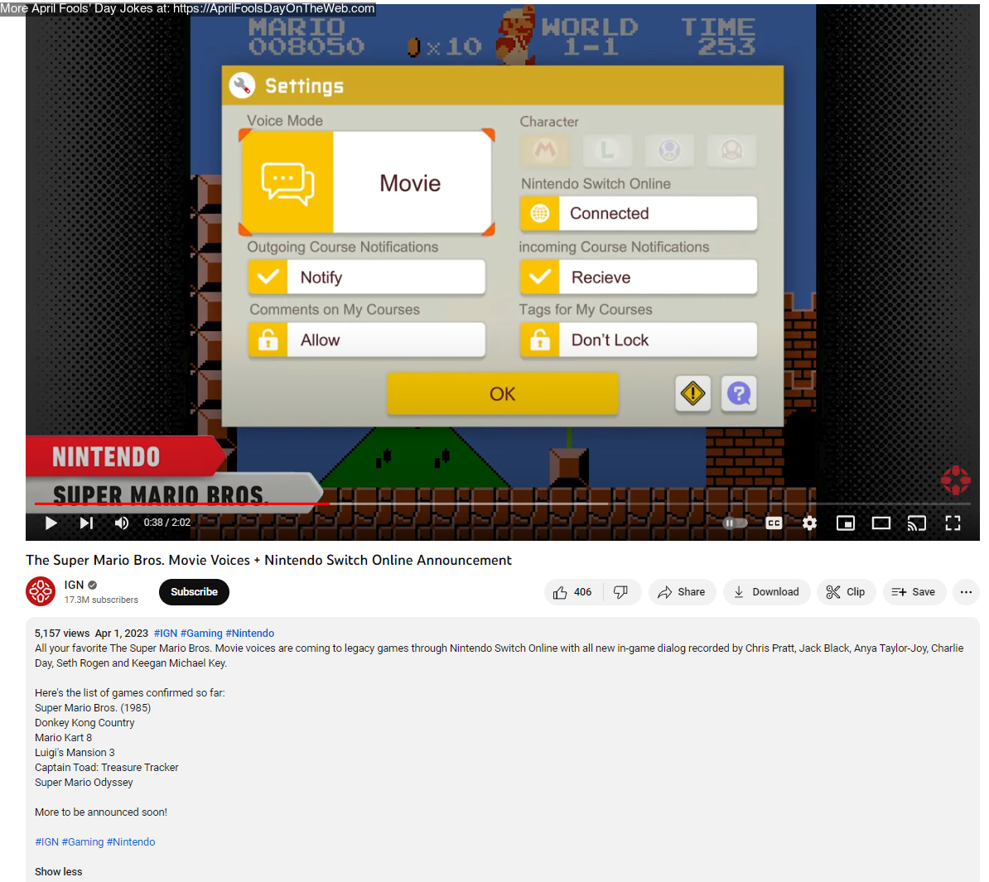Click the purple question mark help icon

point(739,393)
